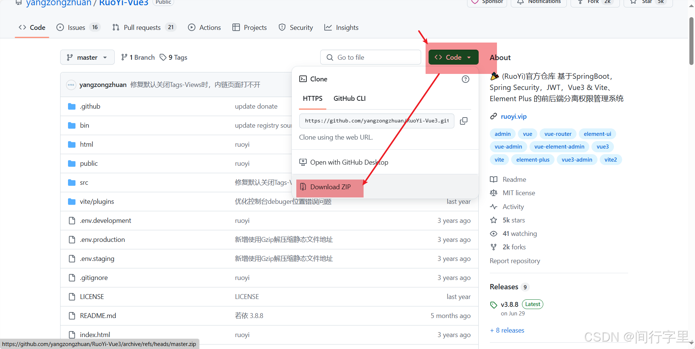The height and width of the screenshot is (349, 695).
Task: Click the Go to file search field
Action: pyautogui.click(x=371, y=57)
